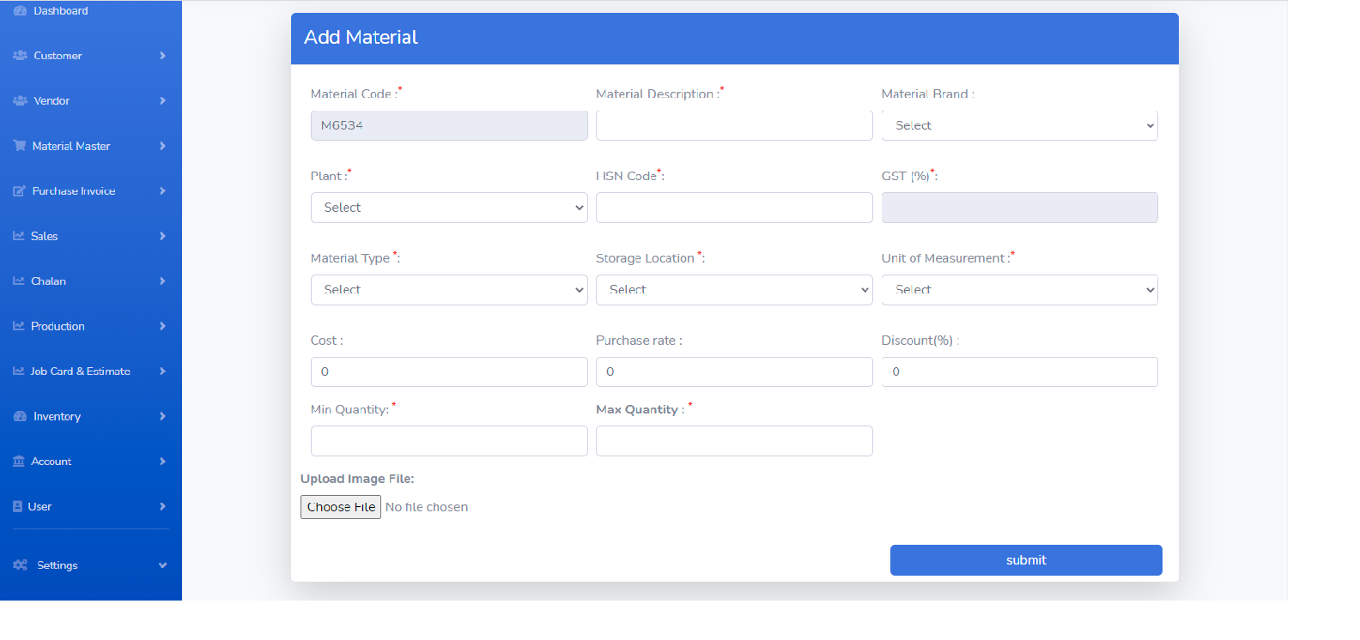This screenshot has height=640, width=1360.
Task: Open the Storage Location dropdown
Action: pos(734,290)
